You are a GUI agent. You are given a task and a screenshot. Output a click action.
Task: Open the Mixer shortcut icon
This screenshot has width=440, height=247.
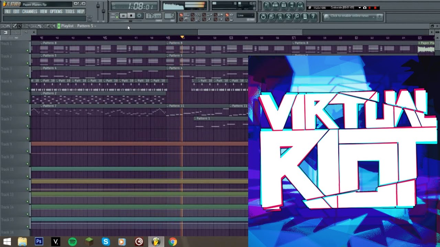pos(300,5)
